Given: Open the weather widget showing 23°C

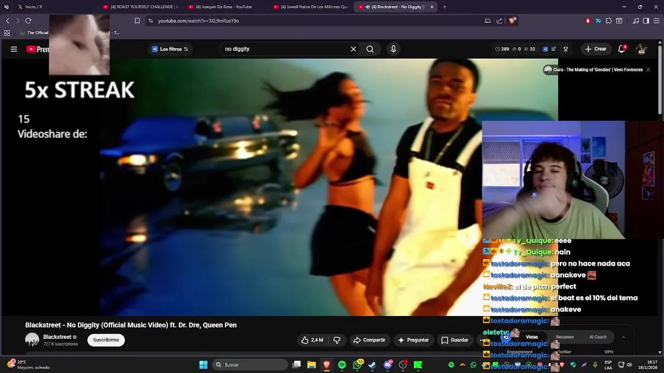Looking at the screenshot, I should 29,365.
